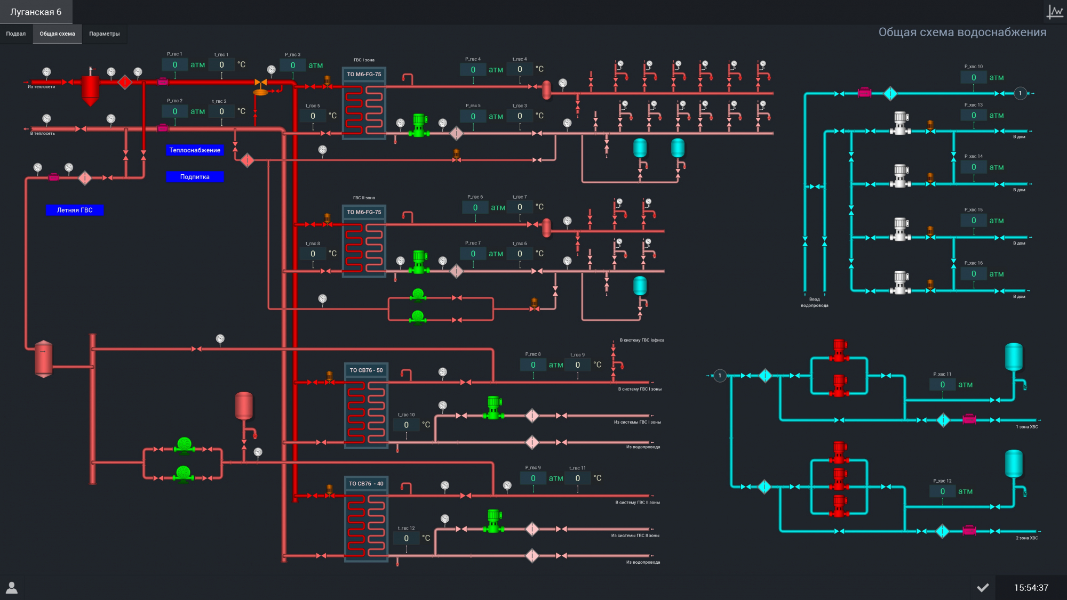Click the P_хвс 10 pressure readout

tap(973, 78)
